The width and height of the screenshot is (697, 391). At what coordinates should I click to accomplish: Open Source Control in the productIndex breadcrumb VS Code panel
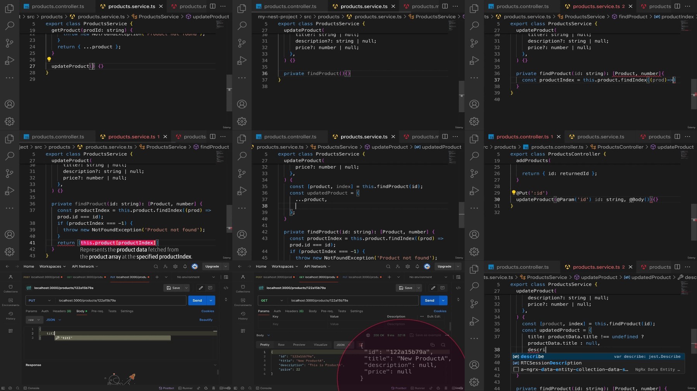pyautogui.click(x=474, y=43)
